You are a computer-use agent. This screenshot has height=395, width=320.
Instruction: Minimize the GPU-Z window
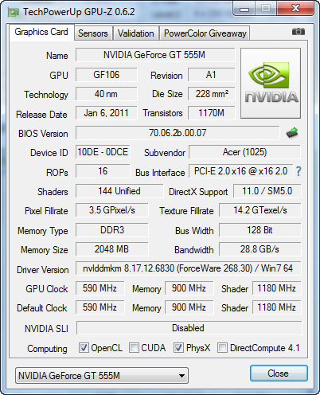[244, 9]
